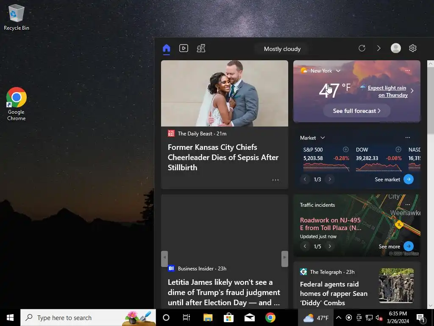
Task: Open Task View on taskbar
Action: [x=186, y=318]
